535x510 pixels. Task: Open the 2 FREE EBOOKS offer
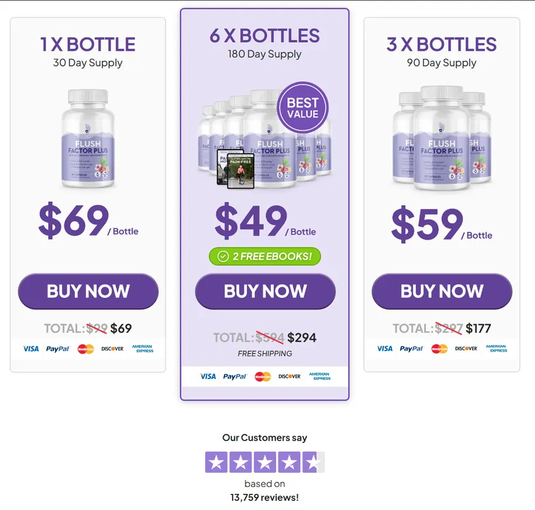(x=265, y=256)
